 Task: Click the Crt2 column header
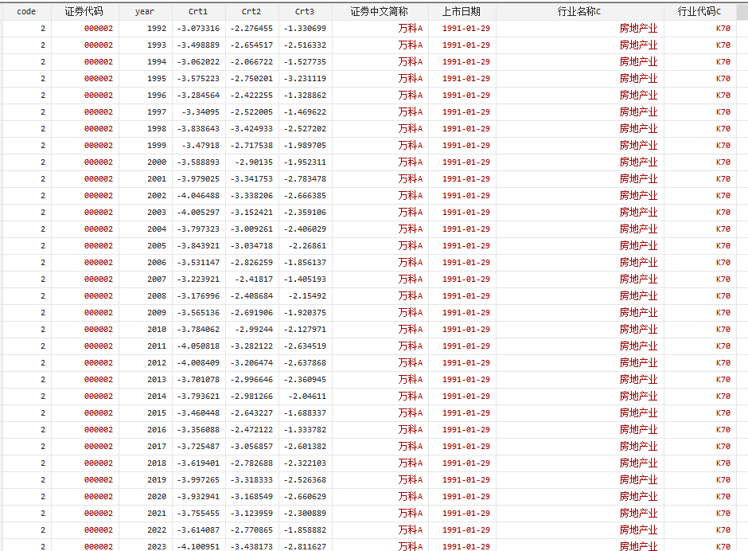tap(251, 11)
